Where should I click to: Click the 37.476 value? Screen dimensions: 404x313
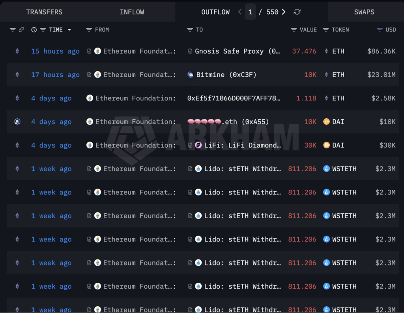304,51
